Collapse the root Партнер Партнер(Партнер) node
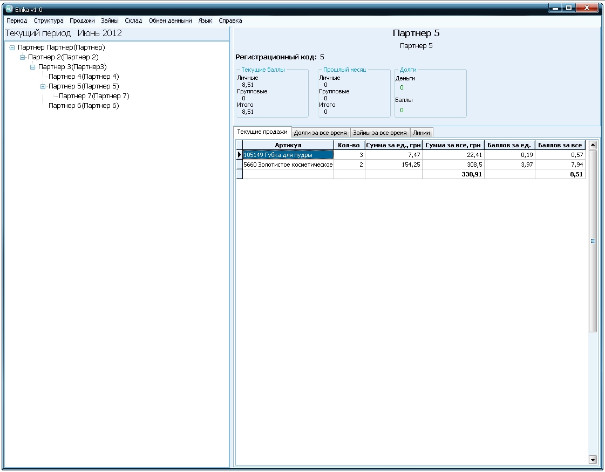This screenshot has width=605, height=472. pyautogui.click(x=12, y=47)
